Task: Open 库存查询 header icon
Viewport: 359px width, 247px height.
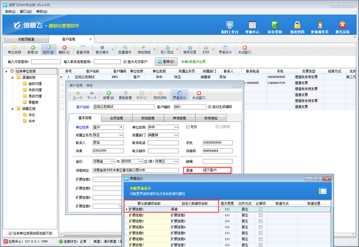Action: click(275, 27)
